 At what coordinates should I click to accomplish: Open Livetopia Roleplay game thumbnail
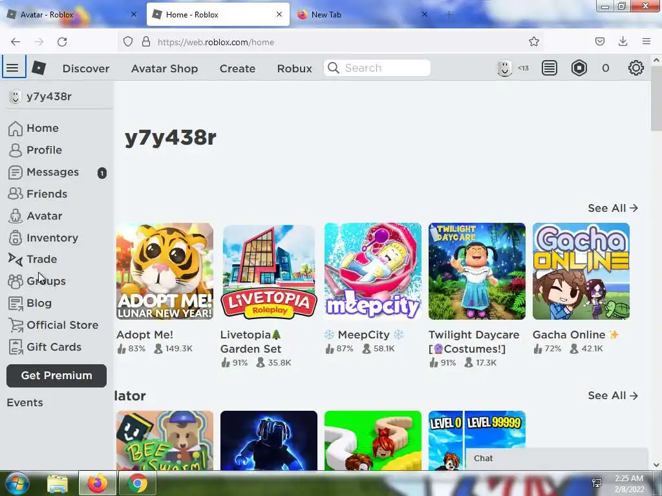pyautogui.click(x=268, y=271)
